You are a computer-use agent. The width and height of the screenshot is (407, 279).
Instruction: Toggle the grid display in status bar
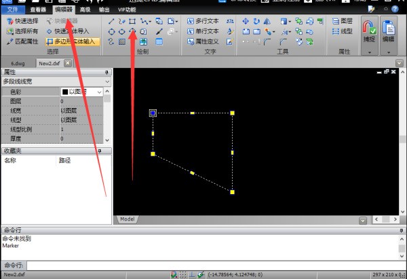tap(183, 274)
